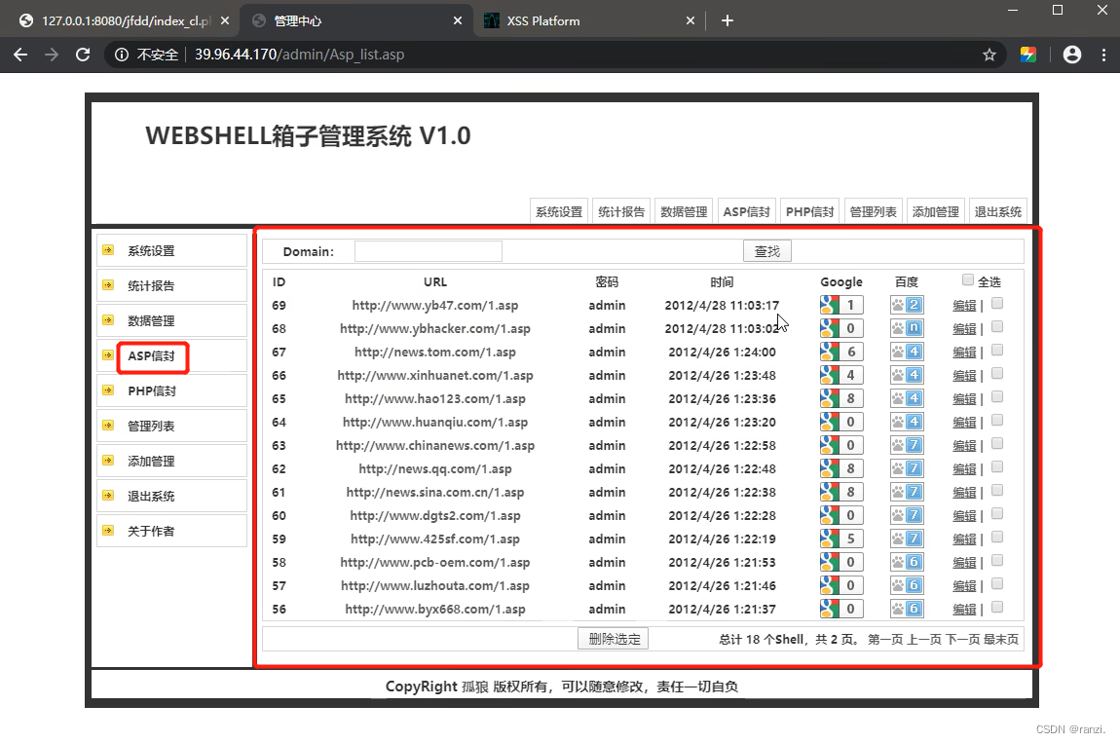1120x743 pixels.
Task: Click the 删除选定 delete selected button
Action: (x=613, y=639)
